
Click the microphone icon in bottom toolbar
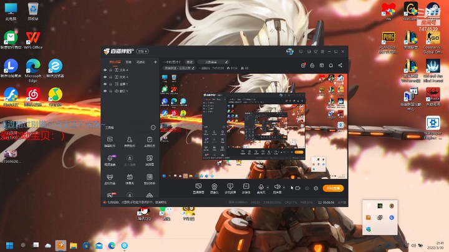[261, 187]
